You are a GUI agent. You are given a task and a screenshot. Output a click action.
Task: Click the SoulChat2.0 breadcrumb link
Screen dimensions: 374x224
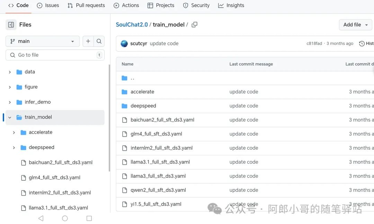coord(132,25)
